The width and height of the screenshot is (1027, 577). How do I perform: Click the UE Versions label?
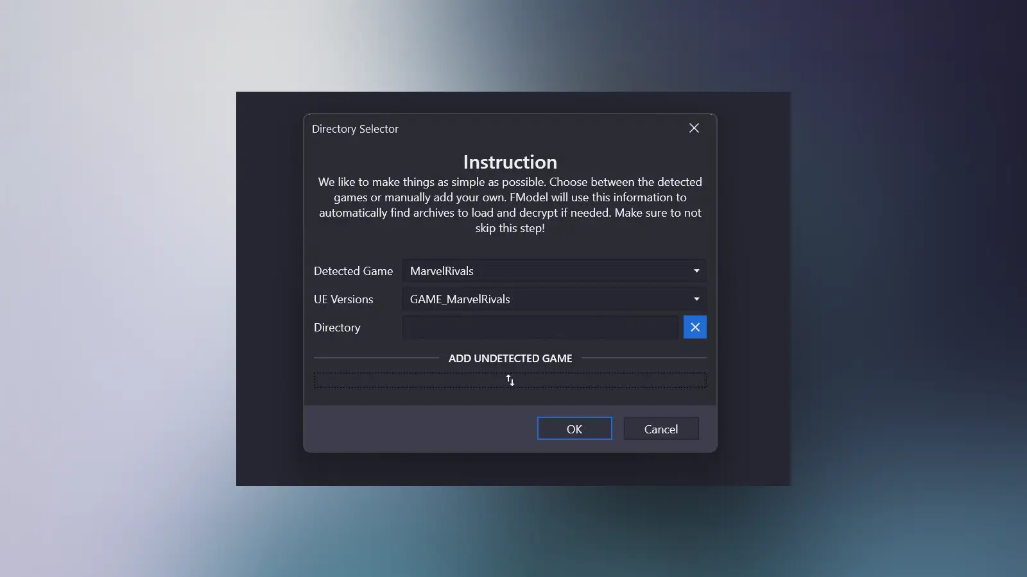coord(343,299)
